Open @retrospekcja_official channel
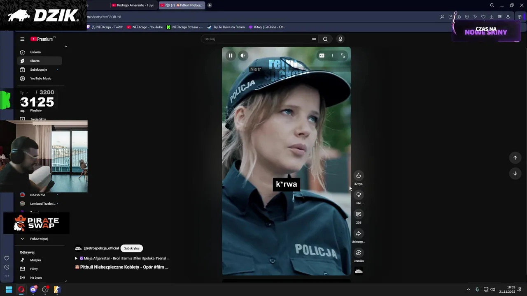The width and height of the screenshot is (527, 296). point(101,248)
